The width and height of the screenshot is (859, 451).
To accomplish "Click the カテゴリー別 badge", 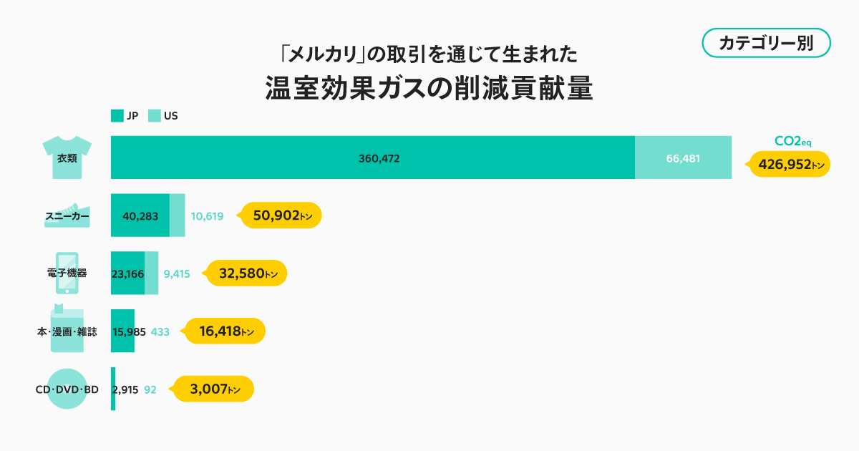I will pyautogui.click(x=765, y=43).
